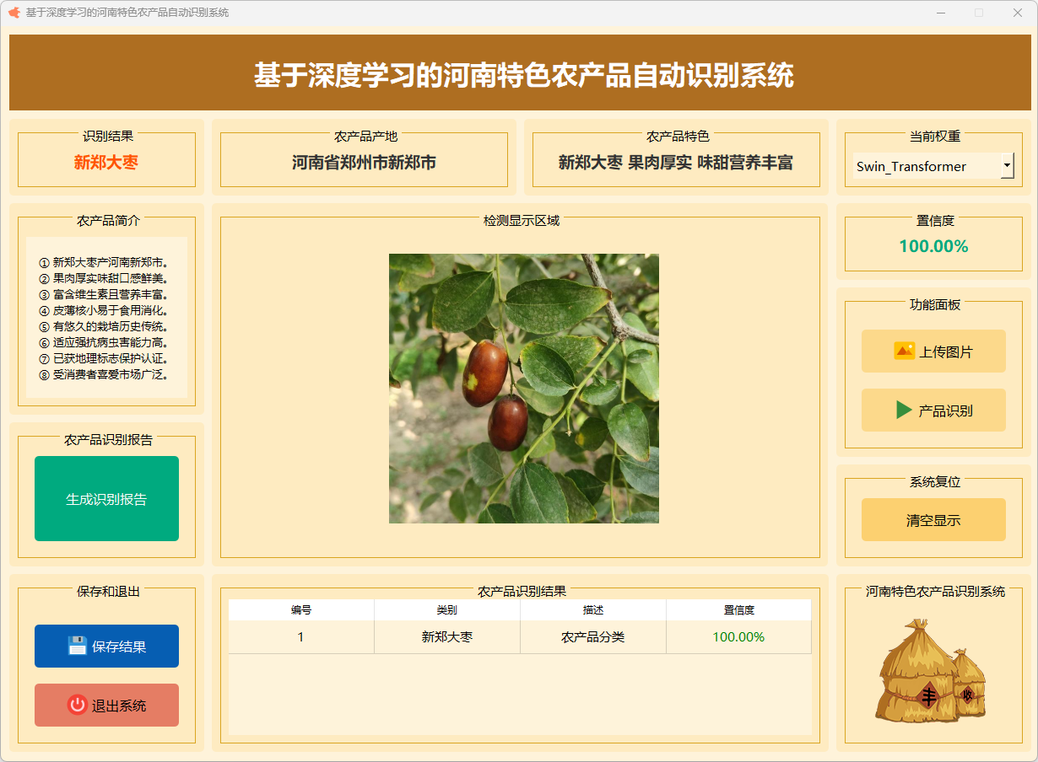Select the 描述 column header
This screenshot has width=1038, height=762.
(593, 610)
